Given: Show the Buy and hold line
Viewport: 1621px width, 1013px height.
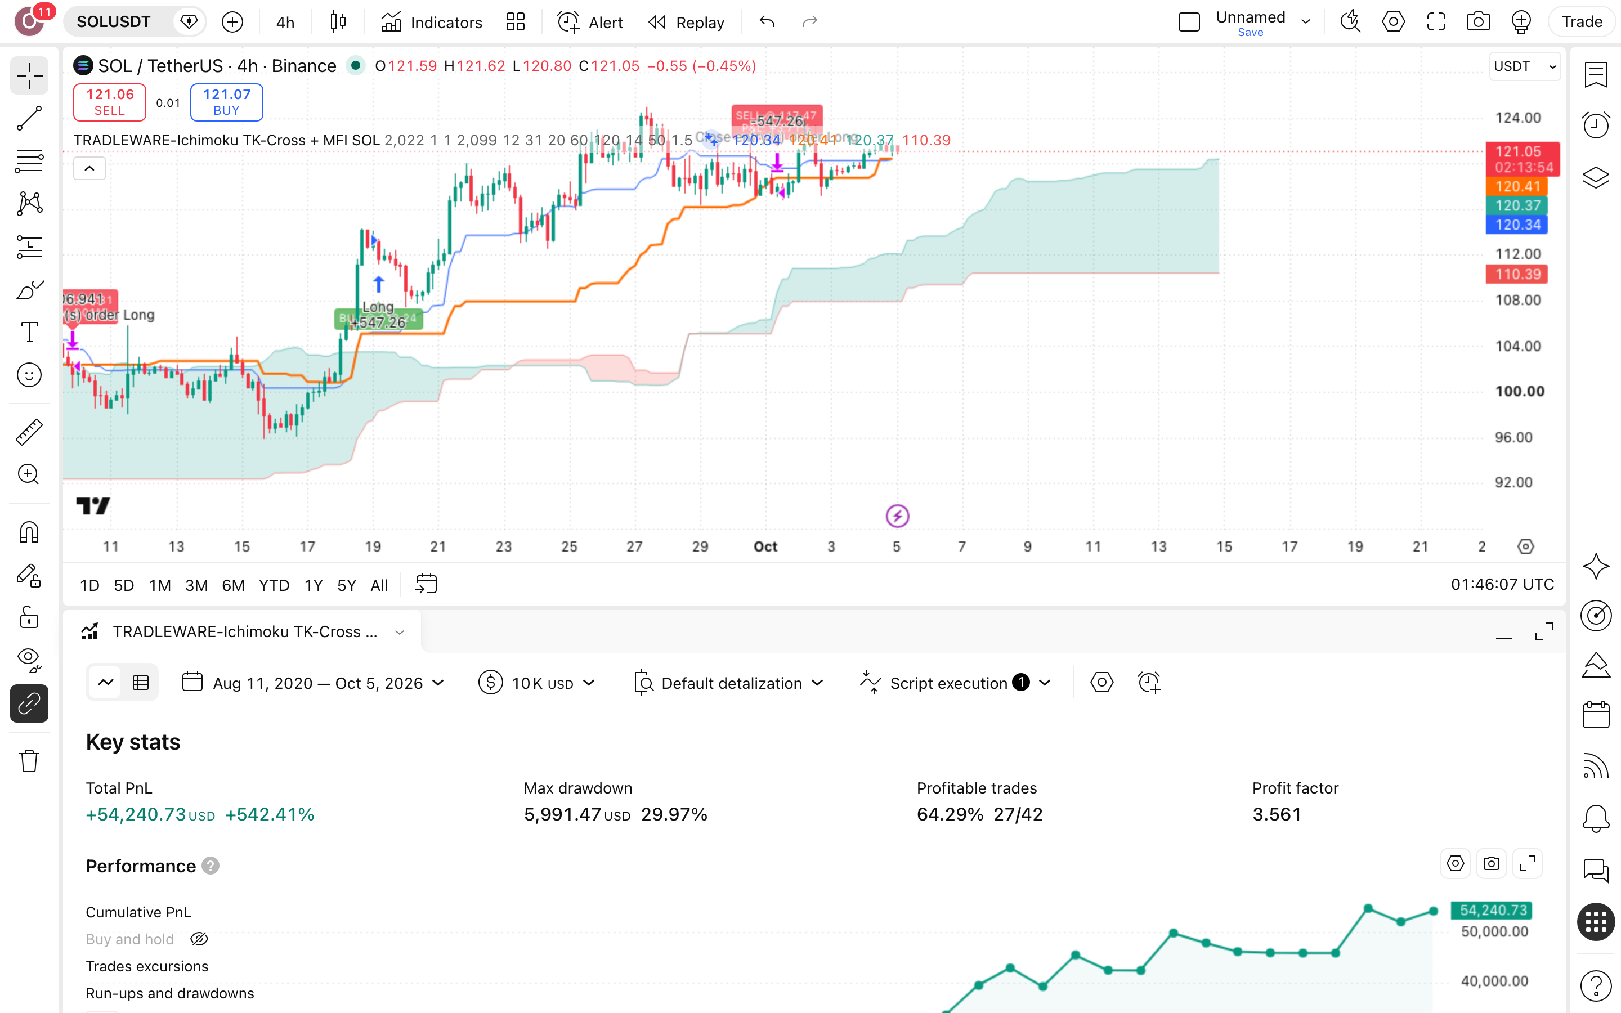Looking at the screenshot, I should pyautogui.click(x=199, y=939).
